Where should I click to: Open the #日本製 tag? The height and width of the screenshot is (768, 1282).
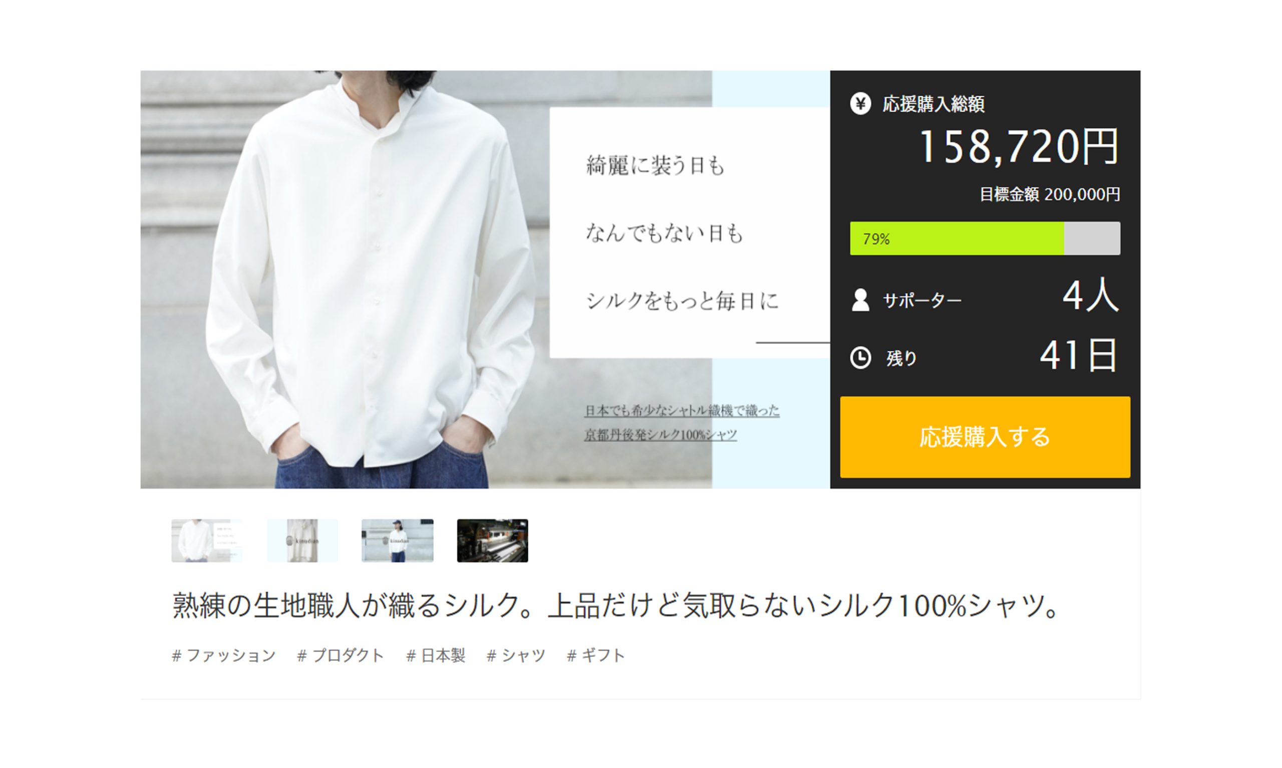click(436, 655)
